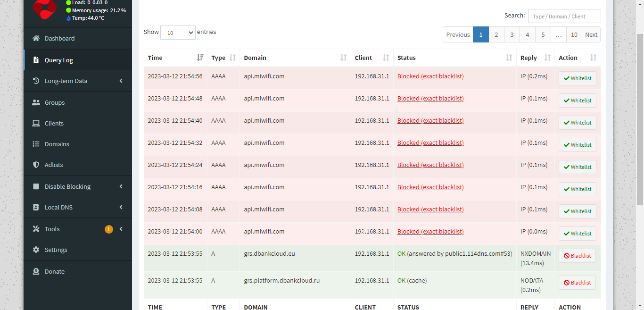The image size is (644, 310).
Task: Whitelist the first api.miwifi.com entry
Action: pos(577,78)
